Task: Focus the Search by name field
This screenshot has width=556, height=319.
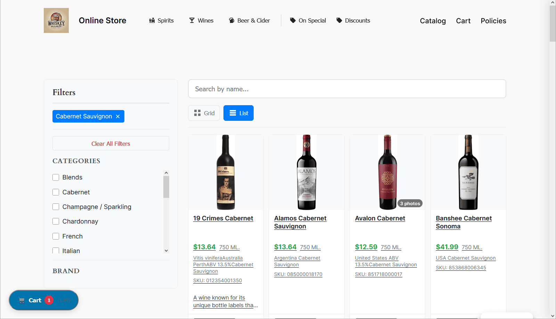Action: point(347,89)
